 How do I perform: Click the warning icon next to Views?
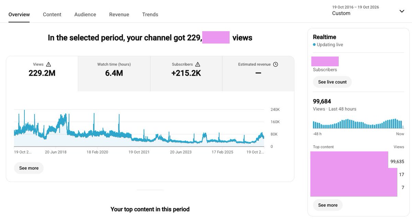(48, 64)
